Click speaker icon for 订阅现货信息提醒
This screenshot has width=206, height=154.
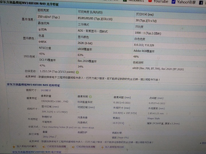[44, 147]
